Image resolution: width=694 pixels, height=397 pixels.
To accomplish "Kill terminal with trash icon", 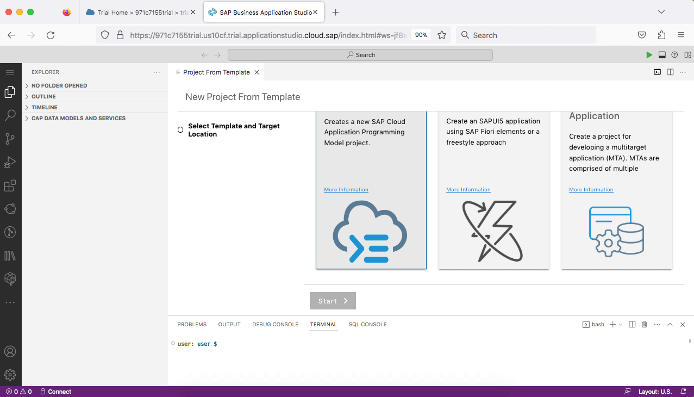I will coord(645,325).
